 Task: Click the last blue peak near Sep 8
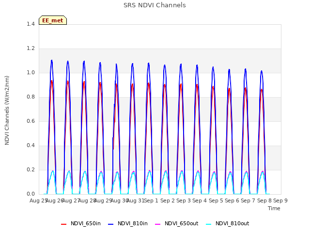pos(262,71)
